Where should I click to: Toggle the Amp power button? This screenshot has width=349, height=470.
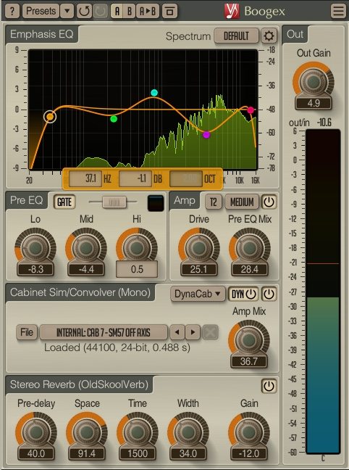point(269,202)
